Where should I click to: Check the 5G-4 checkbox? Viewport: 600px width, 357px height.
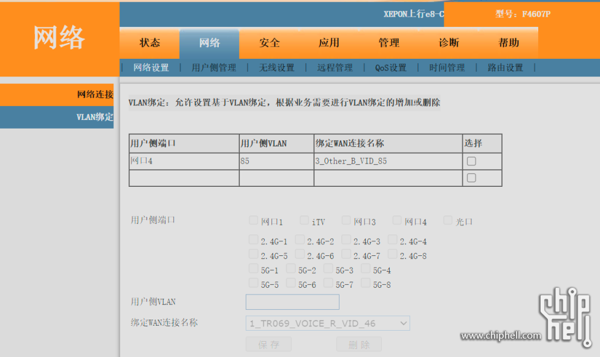tap(365, 269)
